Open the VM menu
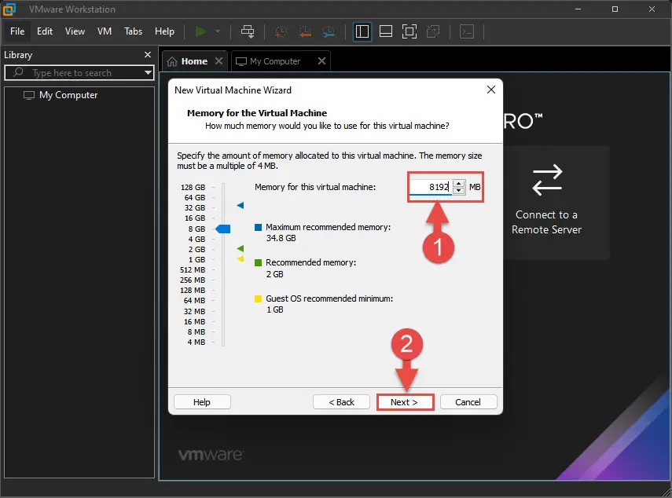672x498 pixels. [105, 31]
